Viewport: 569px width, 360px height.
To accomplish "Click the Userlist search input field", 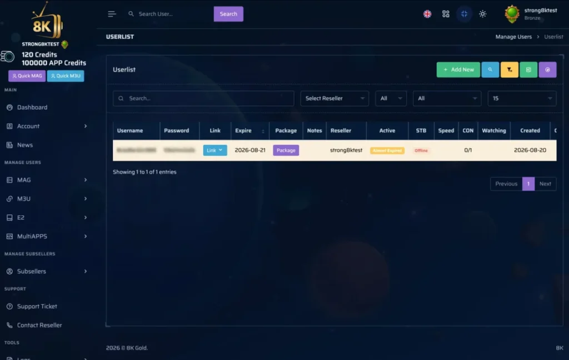I will tap(203, 98).
